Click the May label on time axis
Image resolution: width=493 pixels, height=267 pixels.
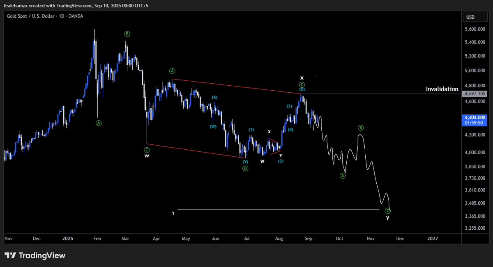click(186, 238)
